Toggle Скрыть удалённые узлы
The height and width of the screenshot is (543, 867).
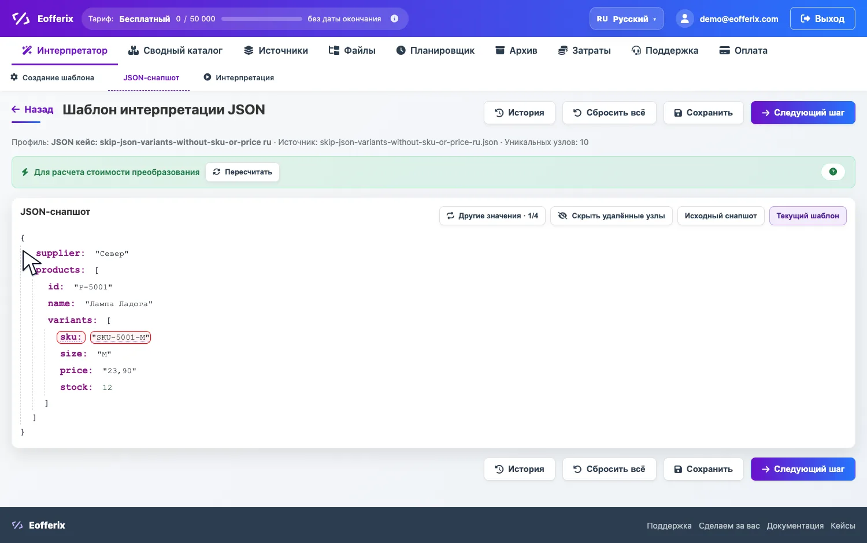pos(612,216)
